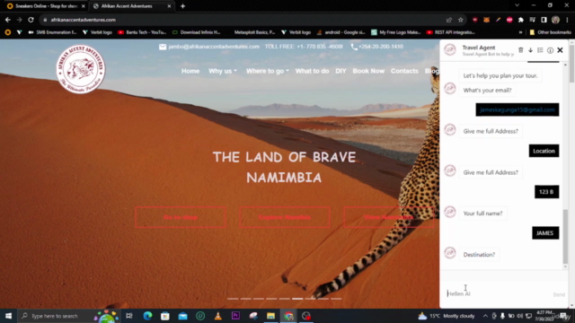Image resolution: width=575 pixels, height=323 pixels.
Task: Switch to the Sneakers Online tab
Action: click(x=46, y=6)
